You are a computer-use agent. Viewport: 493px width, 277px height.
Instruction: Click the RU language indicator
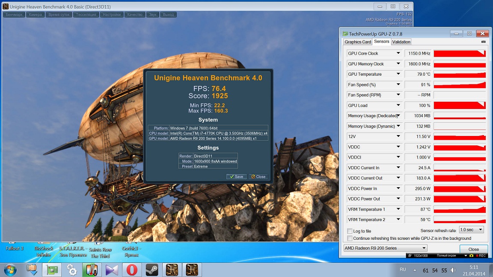(x=403, y=269)
